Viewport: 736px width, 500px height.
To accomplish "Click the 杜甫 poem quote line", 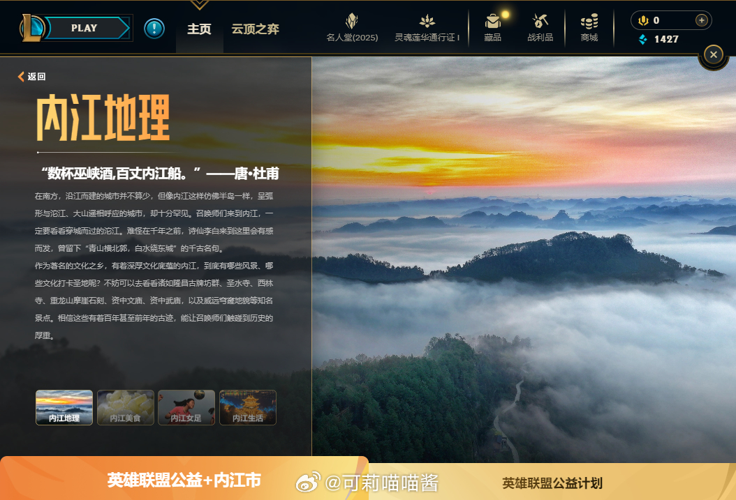I will coord(160,174).
